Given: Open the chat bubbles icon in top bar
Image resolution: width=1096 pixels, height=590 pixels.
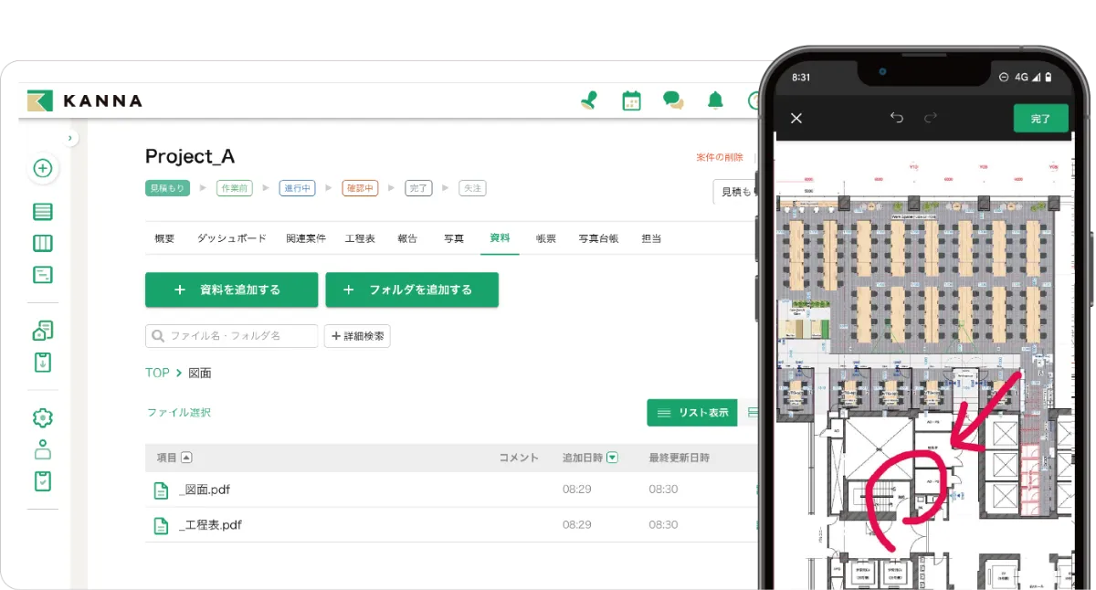Looking at the screenshot, I should 673,100.
